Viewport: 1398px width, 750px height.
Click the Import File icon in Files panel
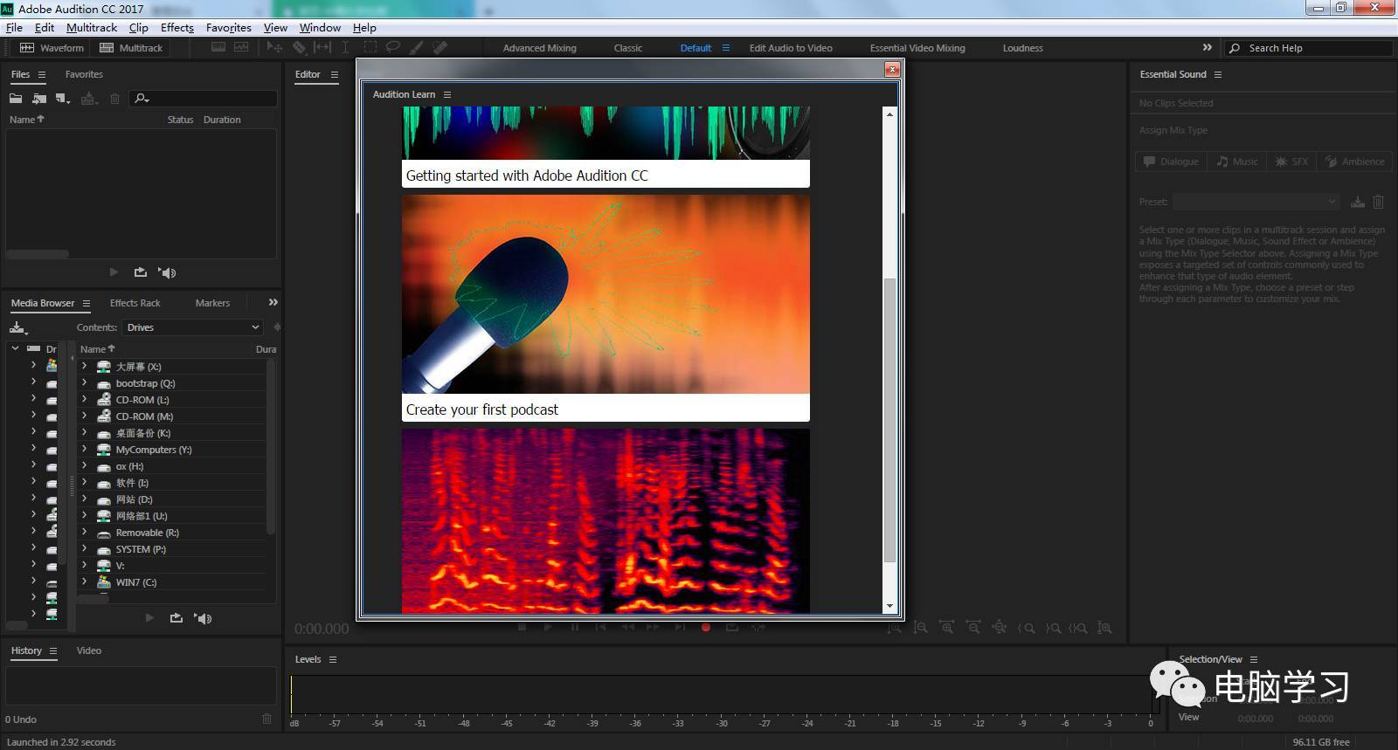coord(39,99)
